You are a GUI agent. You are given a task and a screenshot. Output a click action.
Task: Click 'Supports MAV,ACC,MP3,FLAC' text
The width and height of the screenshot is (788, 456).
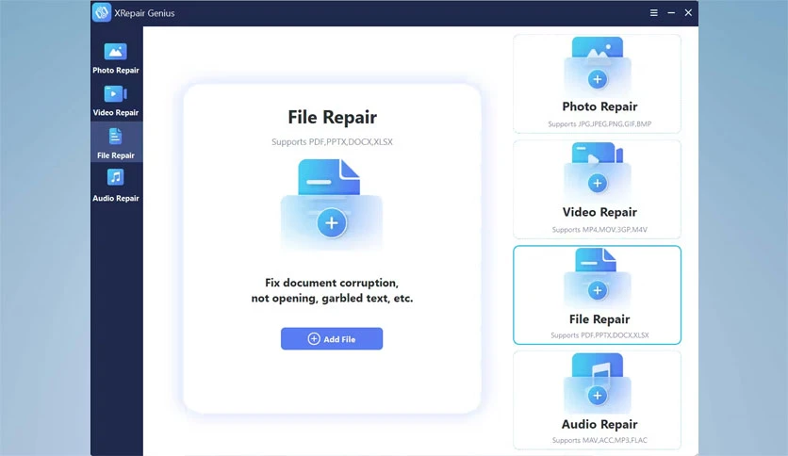tap(599, 440)
